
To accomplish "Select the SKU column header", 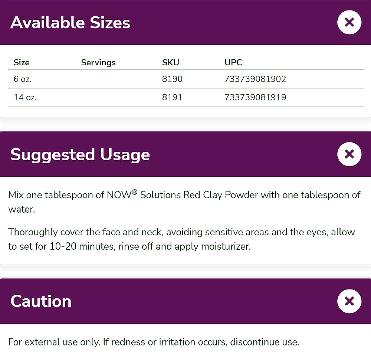I will coord(171,62).
